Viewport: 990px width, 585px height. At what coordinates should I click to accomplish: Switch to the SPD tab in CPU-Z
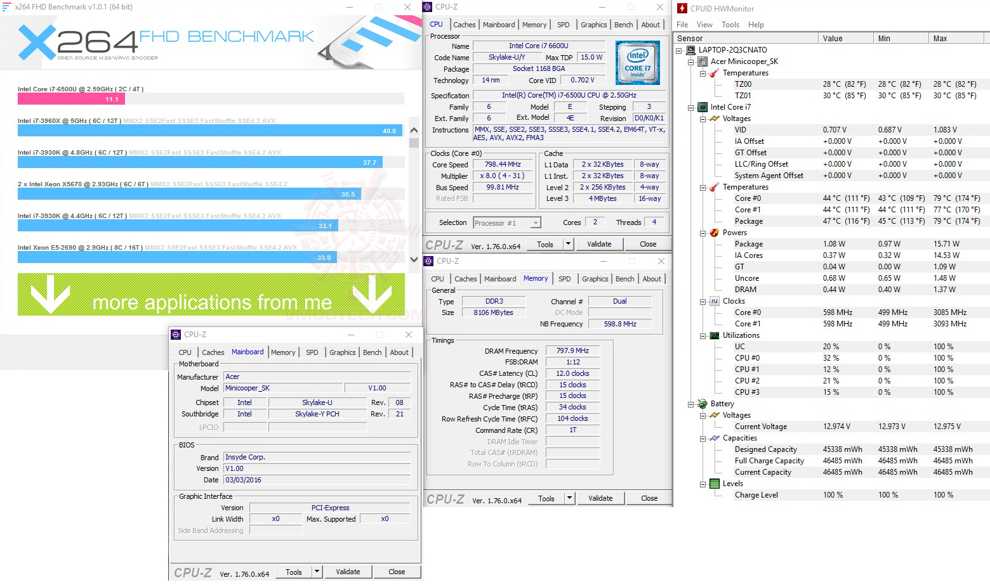[x=563, y=24]
